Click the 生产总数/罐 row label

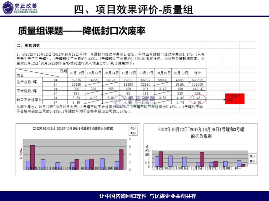27,82
